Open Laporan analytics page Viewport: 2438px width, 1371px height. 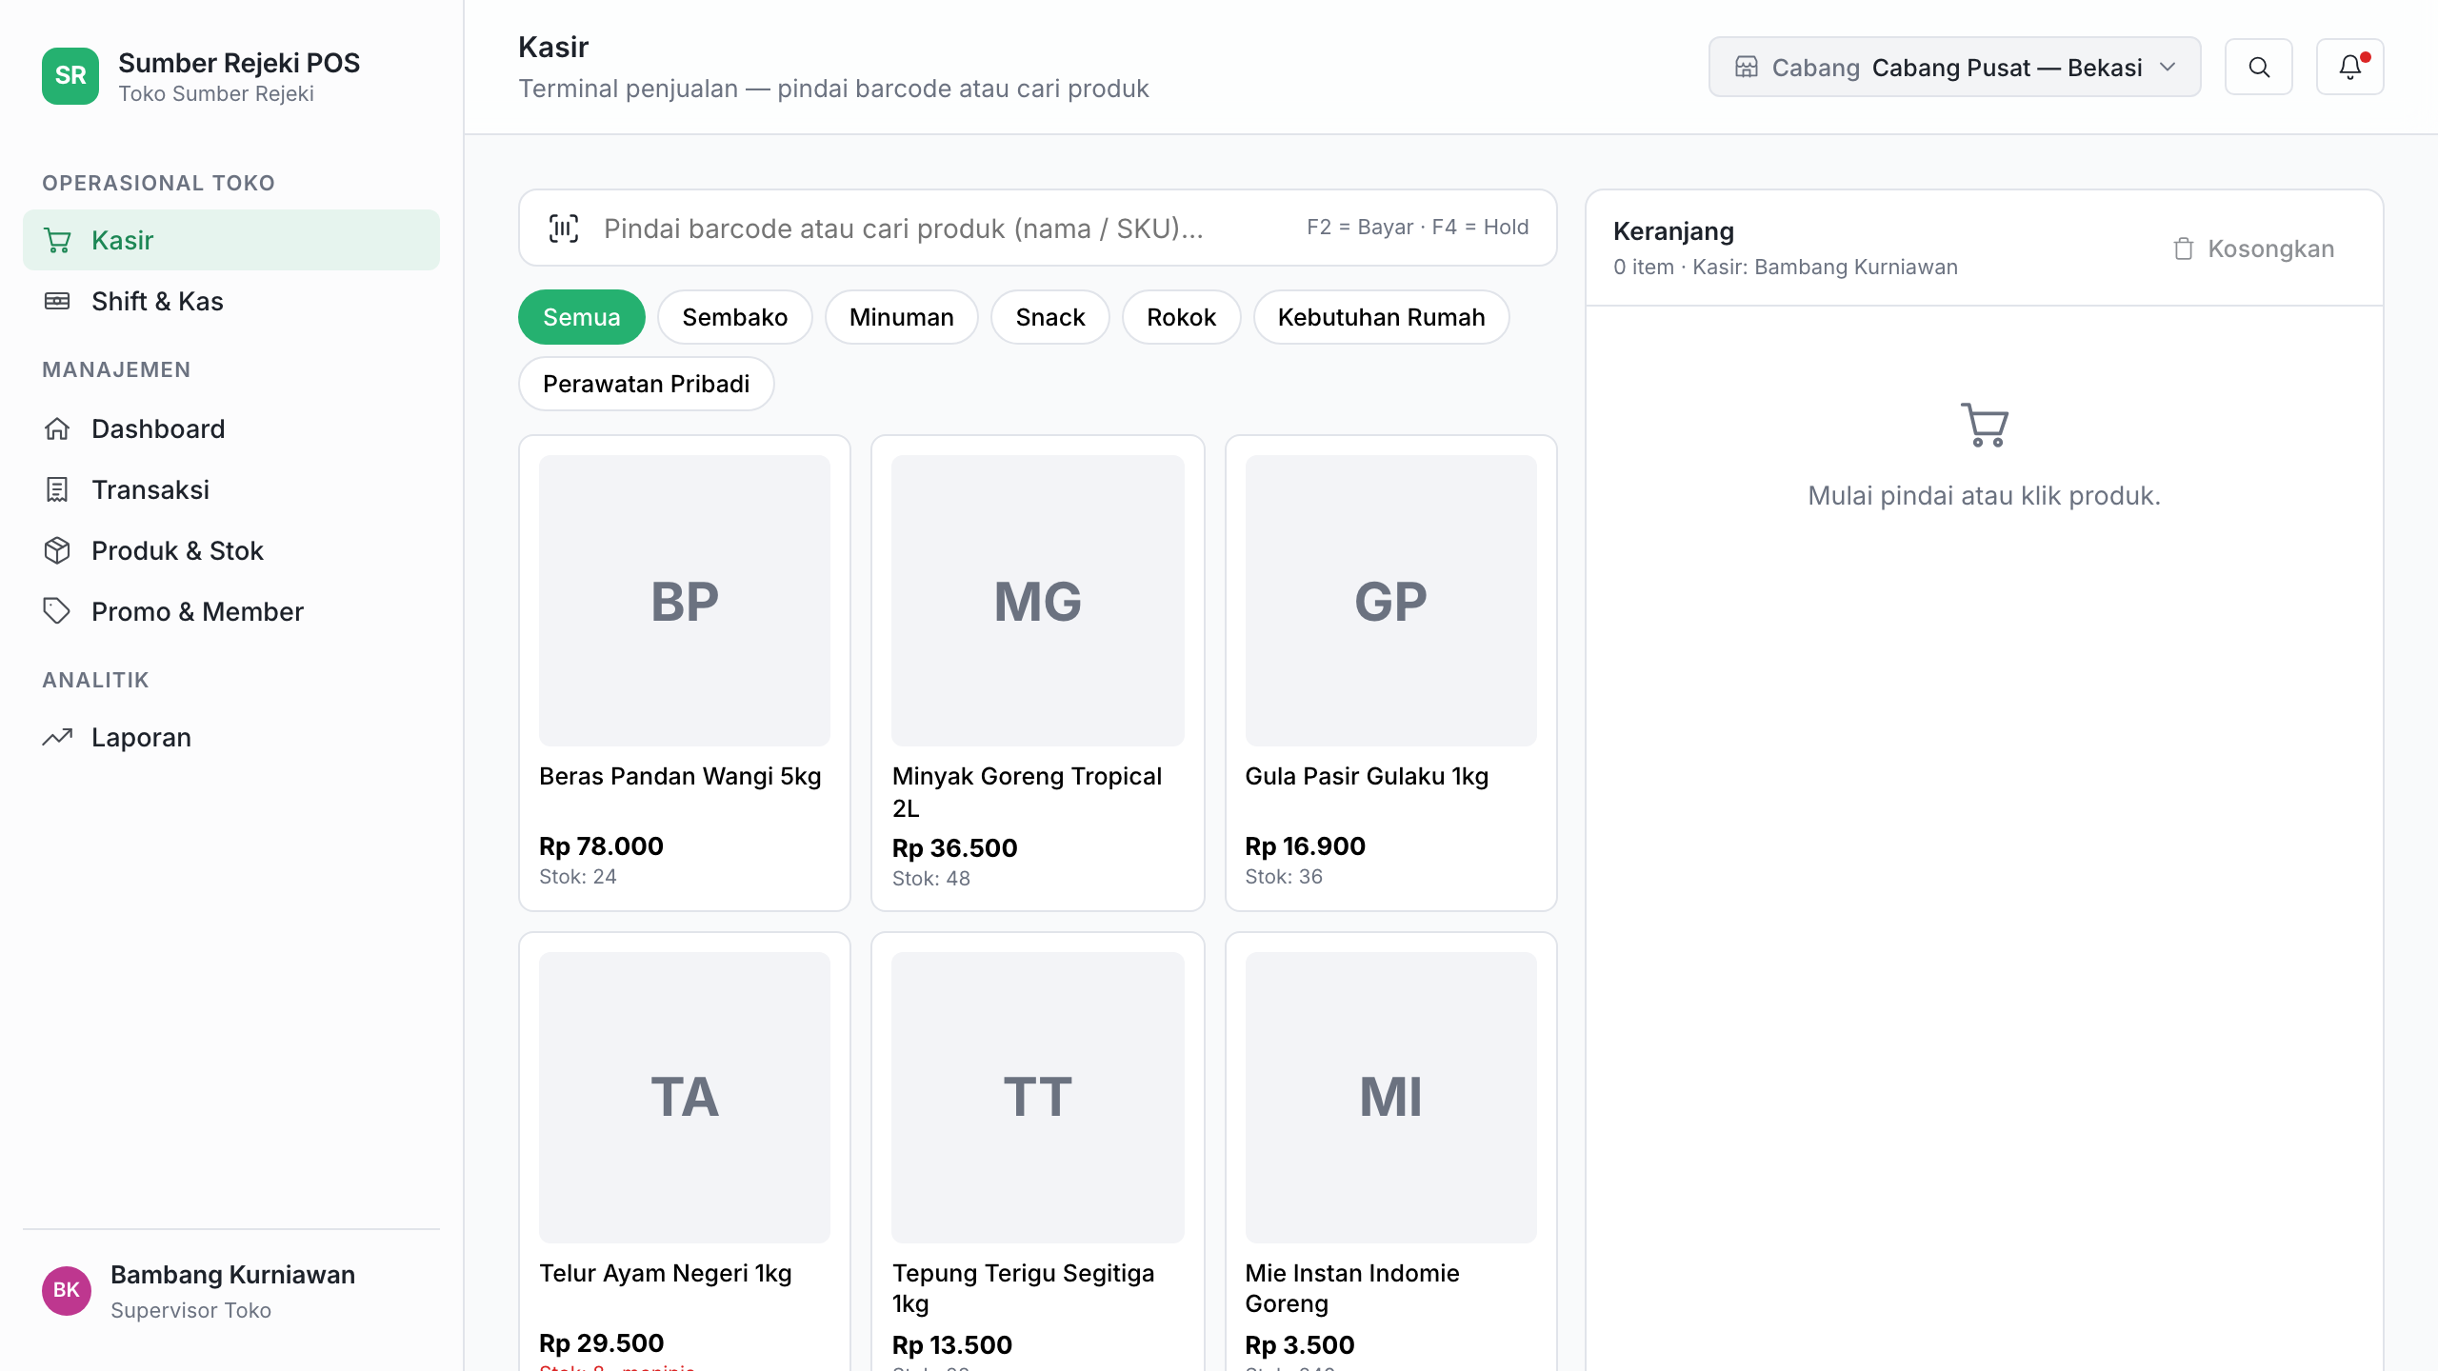coord(231,737)
